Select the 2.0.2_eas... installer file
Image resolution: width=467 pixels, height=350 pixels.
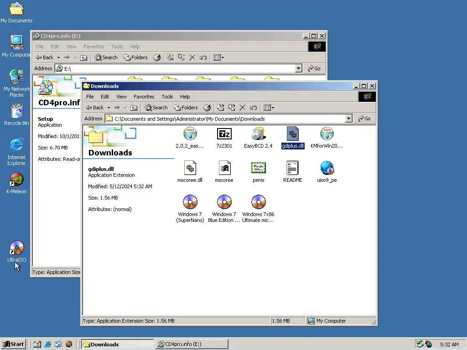coord(190,138)
